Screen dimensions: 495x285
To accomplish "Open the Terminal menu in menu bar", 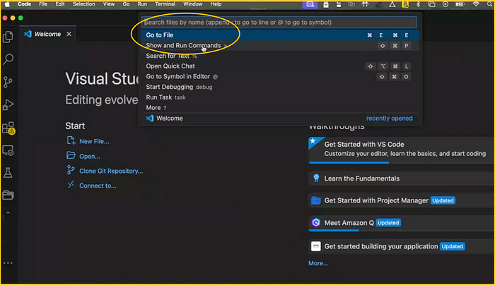I will (x=165, y=4).
